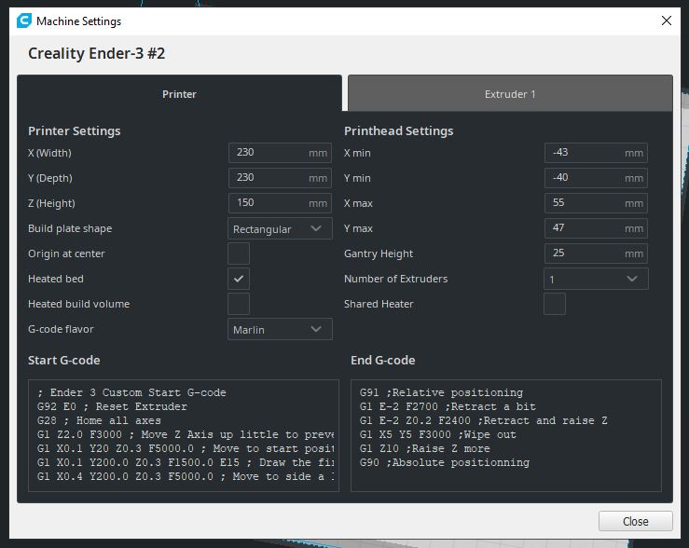This screenshot has height=548, width=689.
Task: Click the 'Start G-code' heading
Action: pyautogui.click(x=64, y=360)
